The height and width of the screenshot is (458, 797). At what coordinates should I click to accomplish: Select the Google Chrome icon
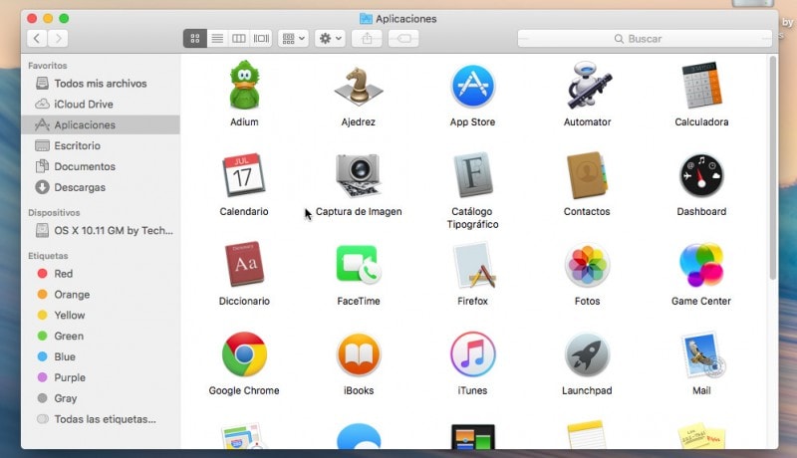(x=244, y=353)
